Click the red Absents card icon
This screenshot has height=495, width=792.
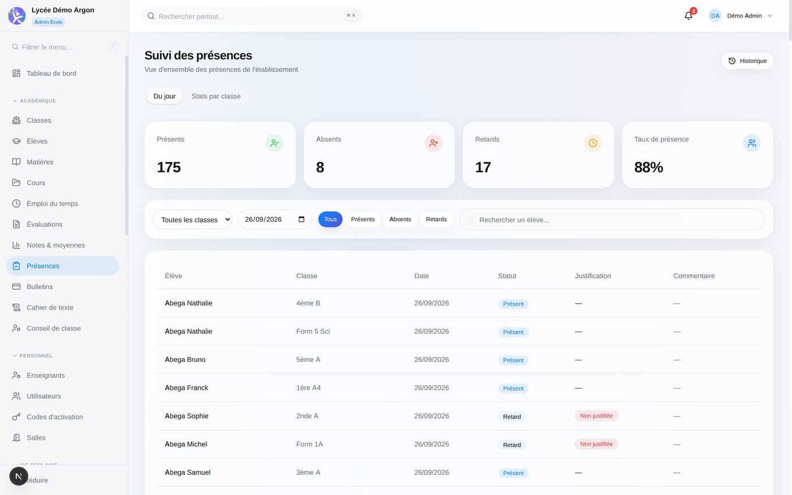433,143
